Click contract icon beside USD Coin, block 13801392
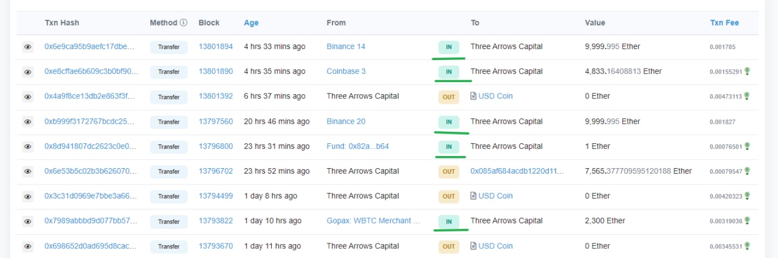 click(x=473, y=96)
